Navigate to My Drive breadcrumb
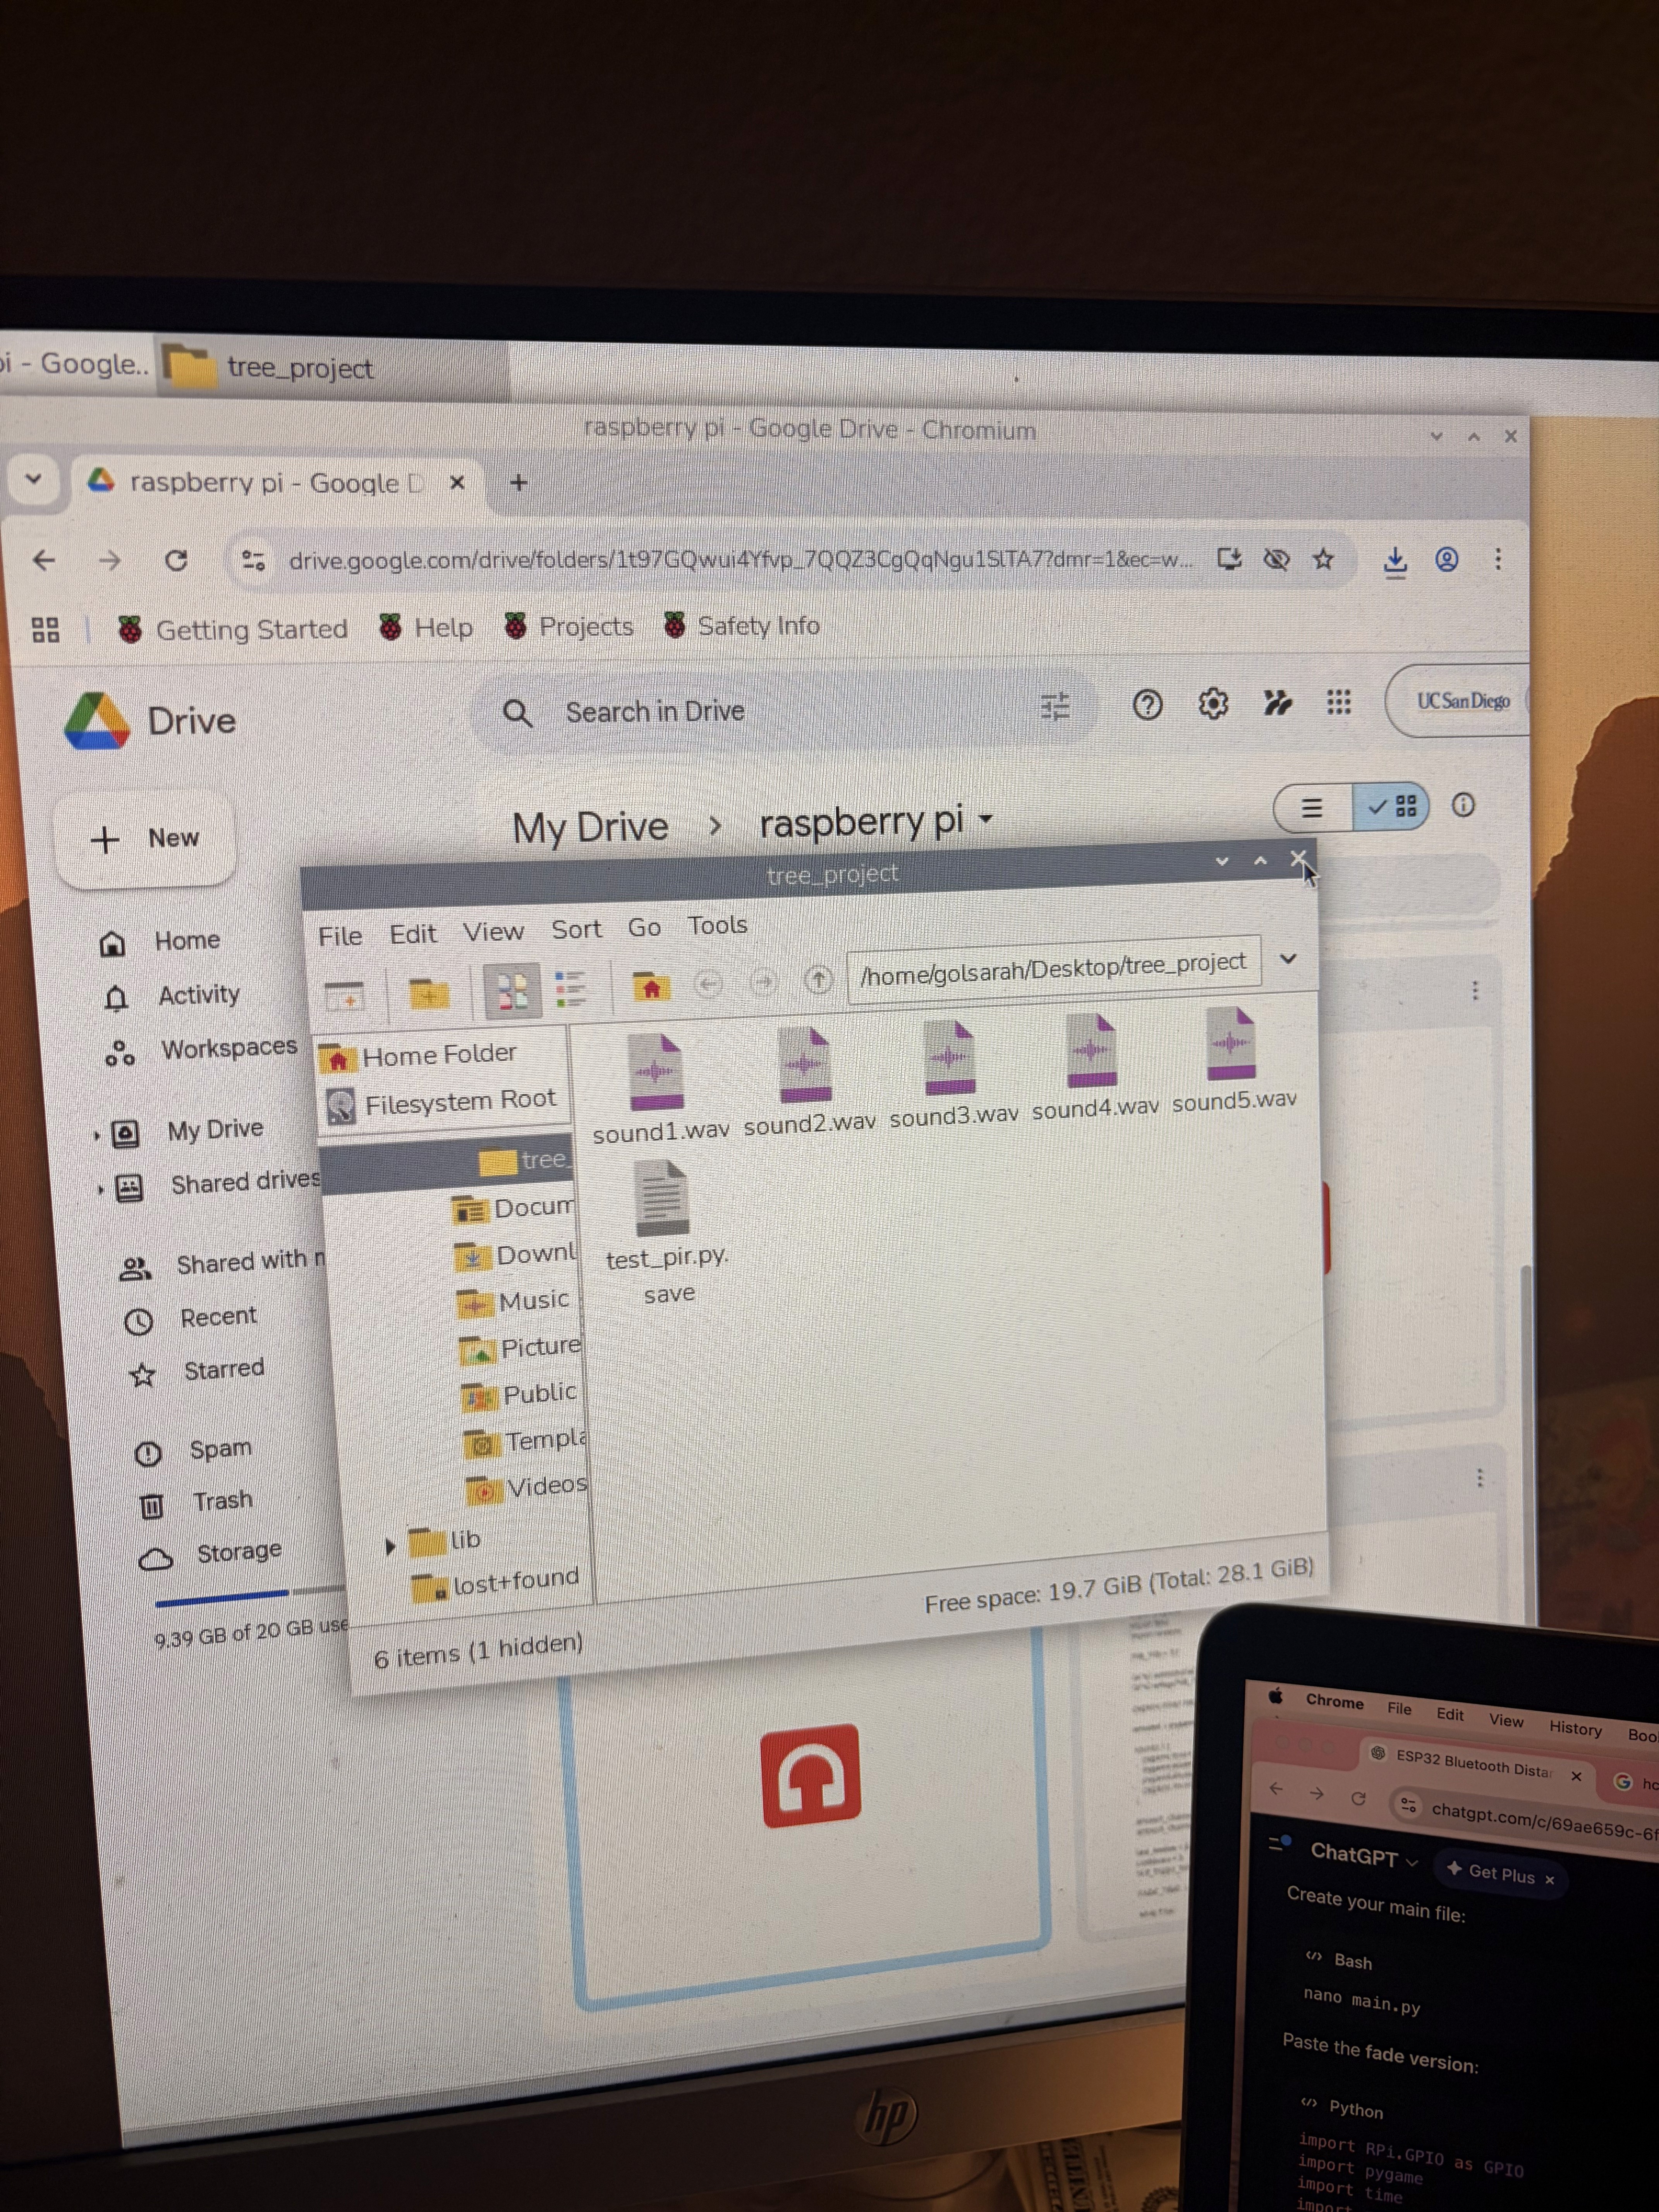The width and height of the screenshot is (1659, 2212). pos(590,828)
